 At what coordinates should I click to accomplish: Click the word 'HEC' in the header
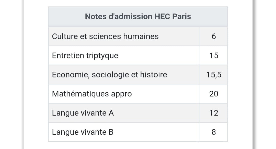[162, 17]
